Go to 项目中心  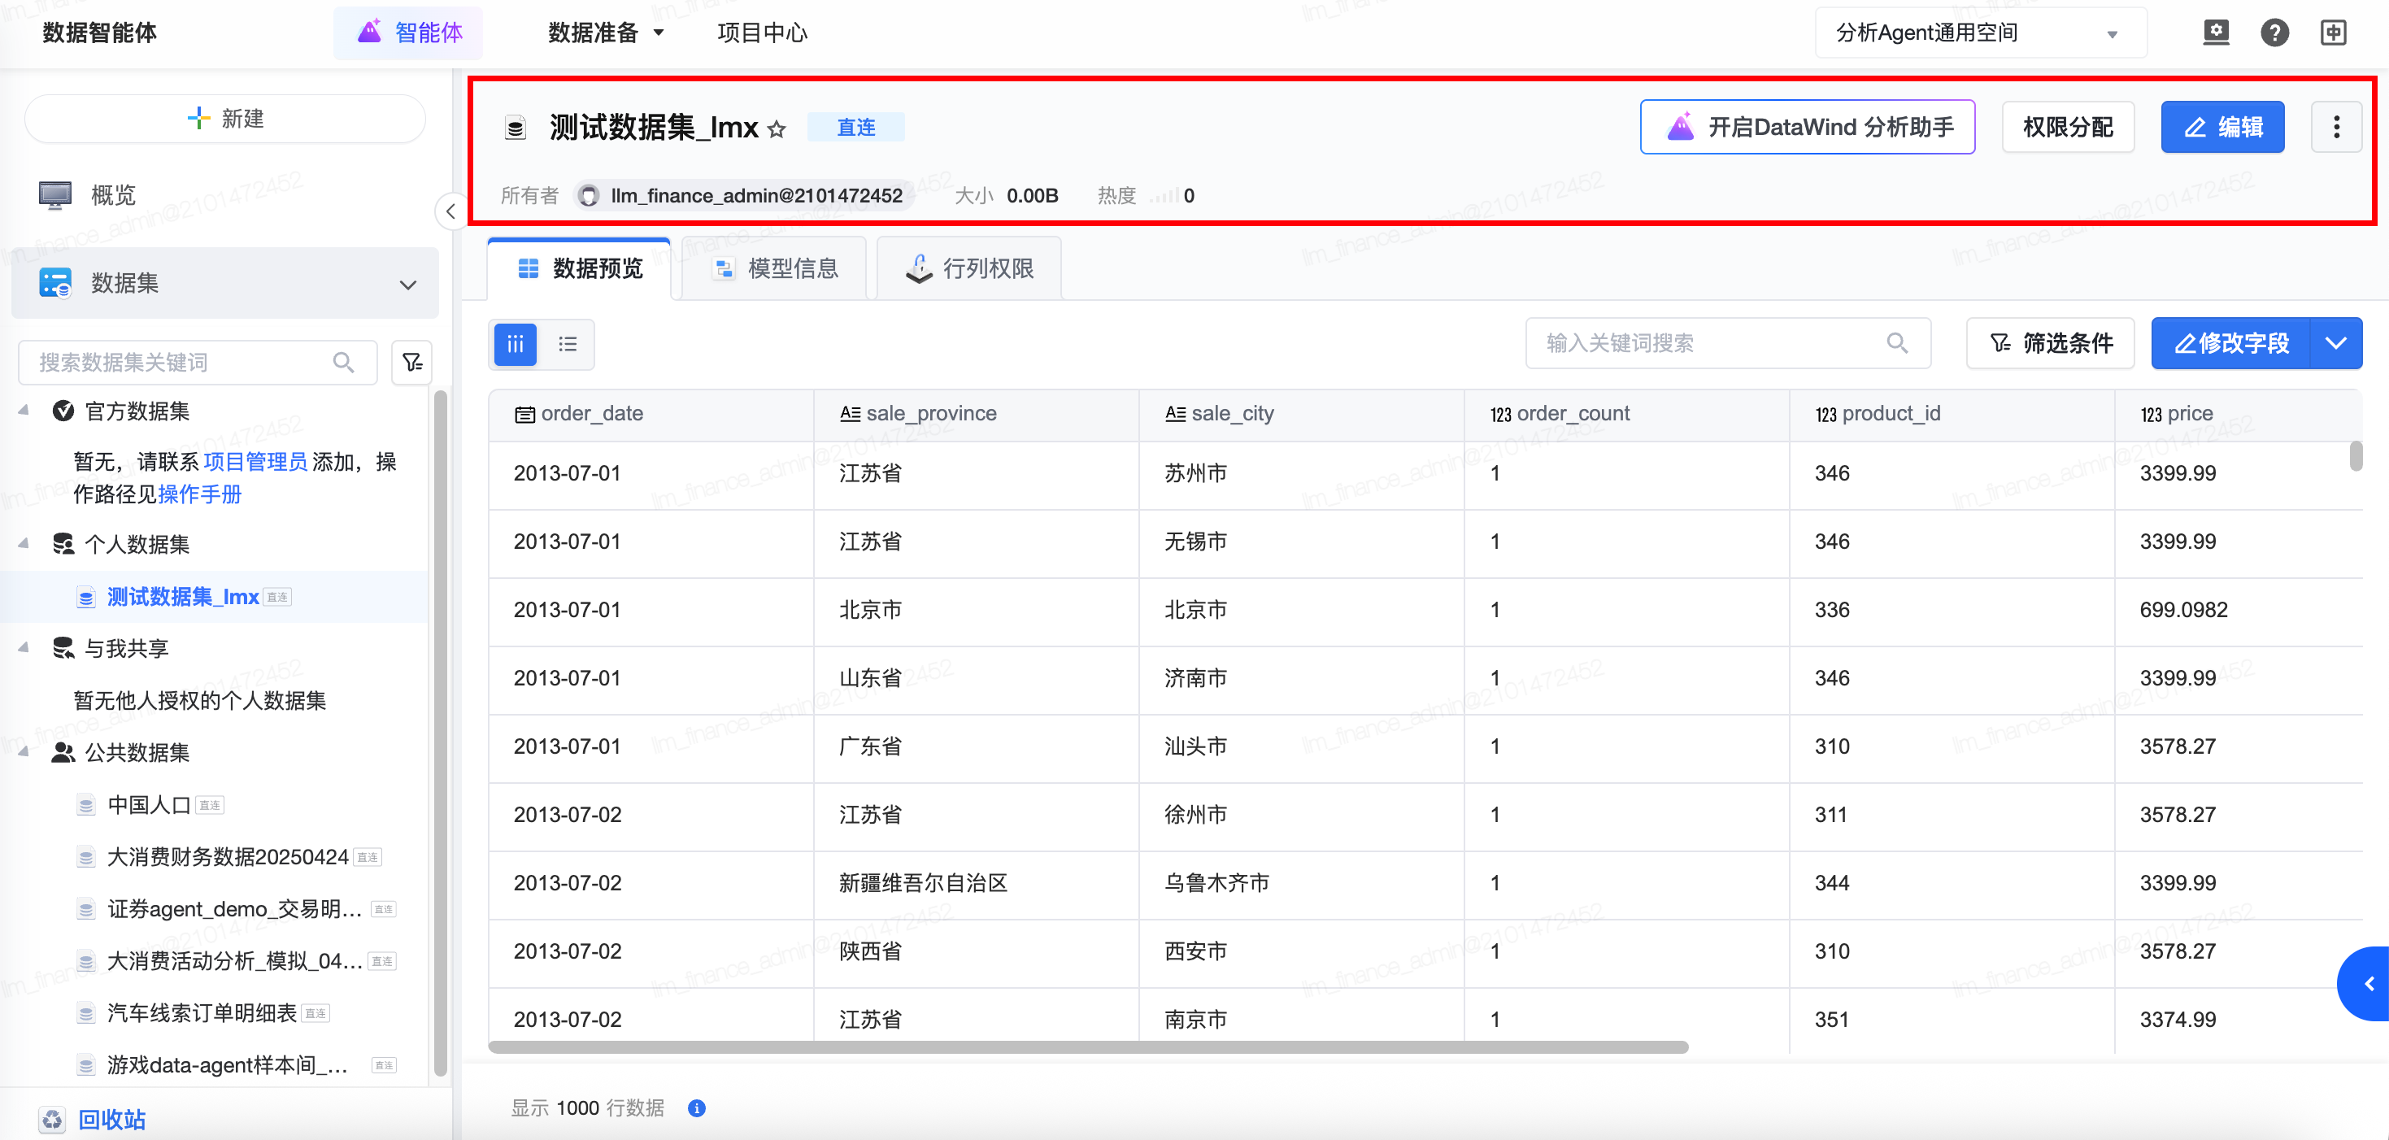point(763,33)
